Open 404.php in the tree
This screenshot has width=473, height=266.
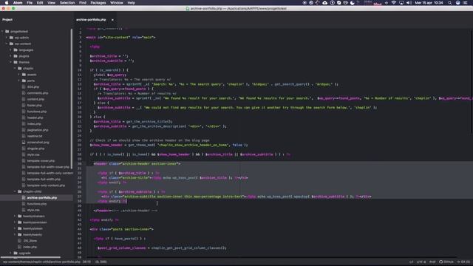coord(33,87)
